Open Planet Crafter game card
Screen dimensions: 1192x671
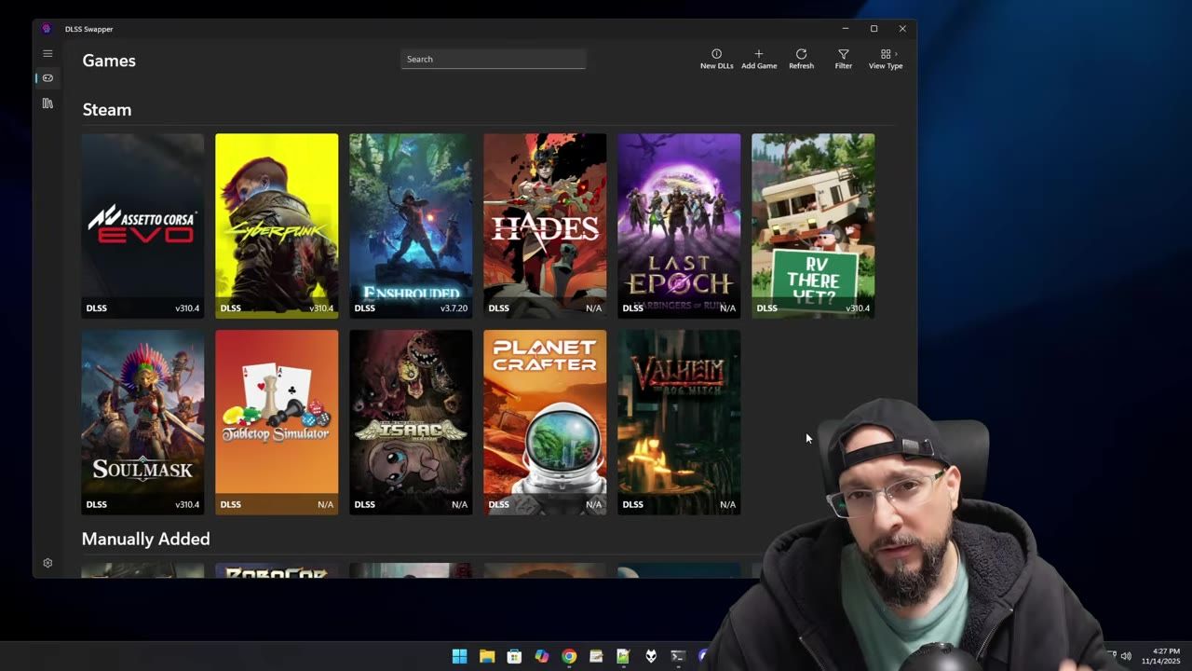[545, 422]
